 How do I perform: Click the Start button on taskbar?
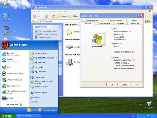7,116
